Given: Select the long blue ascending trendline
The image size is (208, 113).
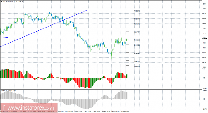Looking at the screenshot, I should (44, 28).
